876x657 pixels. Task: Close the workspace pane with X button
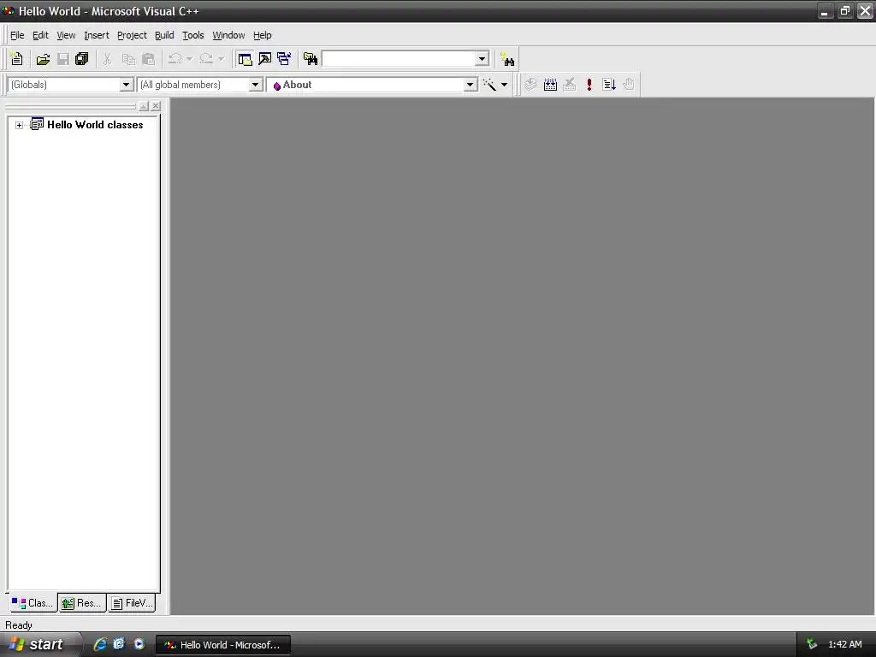[x=156, y=105]
